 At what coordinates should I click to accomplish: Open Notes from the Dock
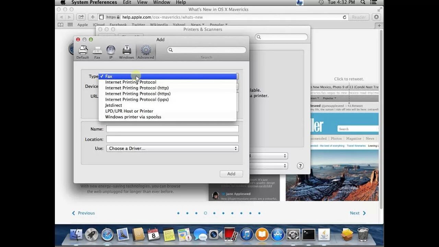tap(169, 235)
